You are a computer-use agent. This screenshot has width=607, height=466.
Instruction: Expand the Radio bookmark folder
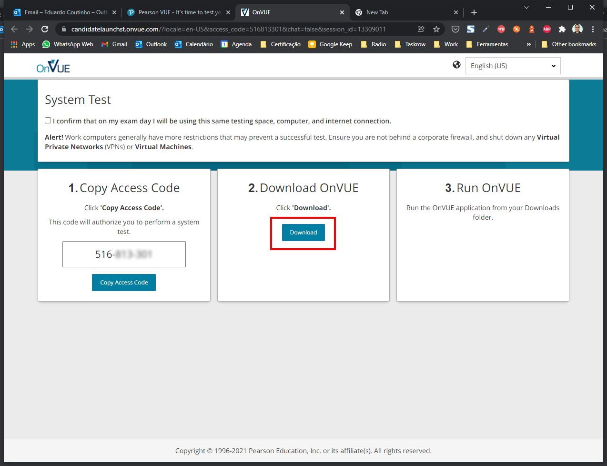374,44
